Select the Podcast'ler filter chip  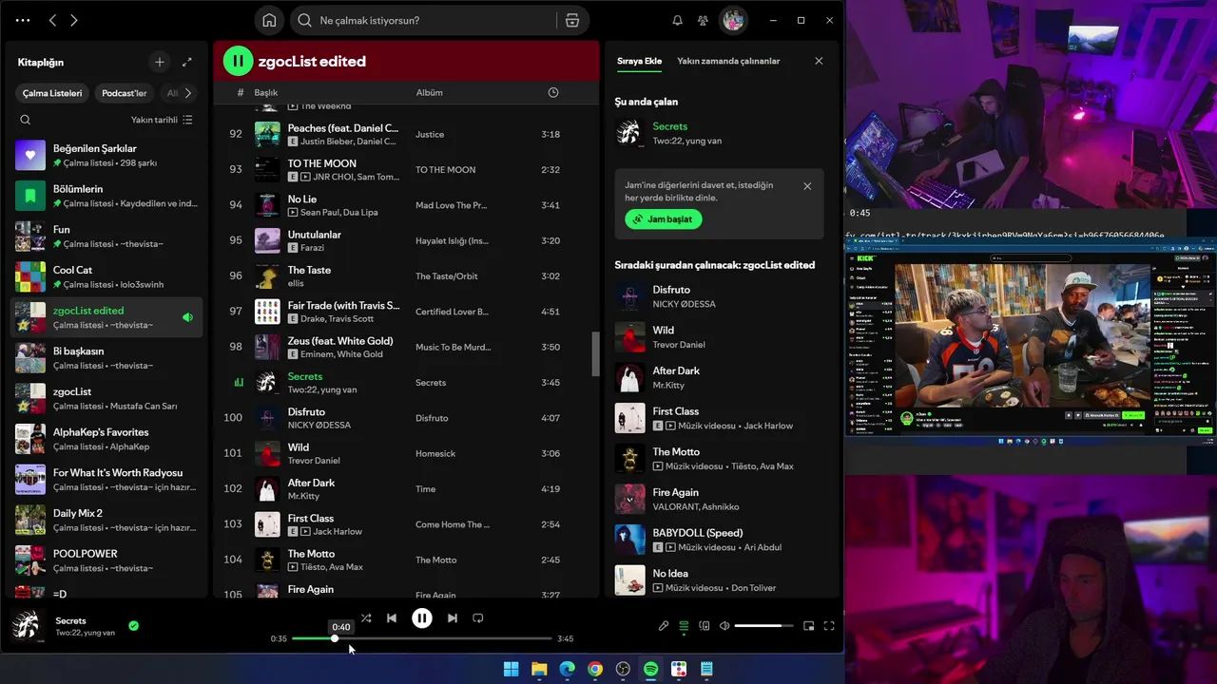[x=125, y=93]
